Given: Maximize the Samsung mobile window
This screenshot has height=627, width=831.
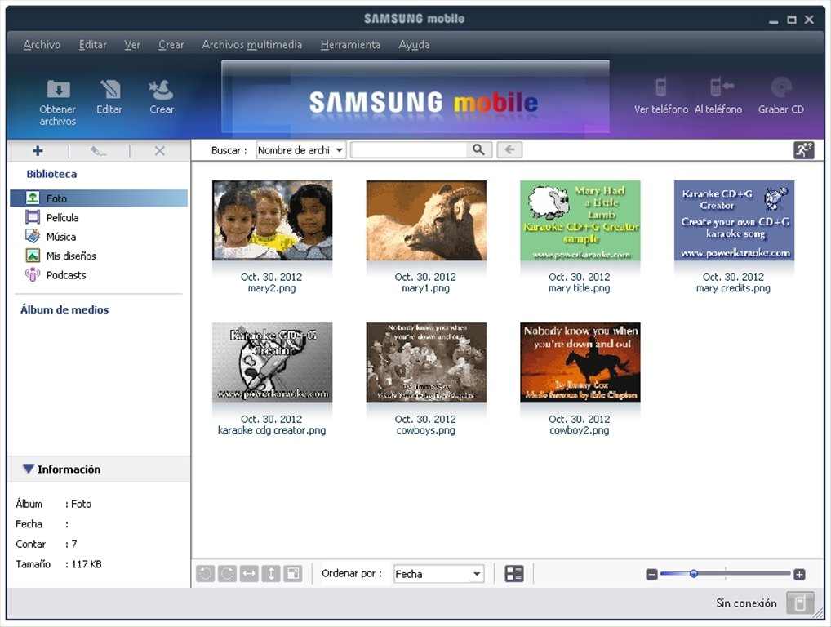Looking at the screenshot, I should point(791,20).
